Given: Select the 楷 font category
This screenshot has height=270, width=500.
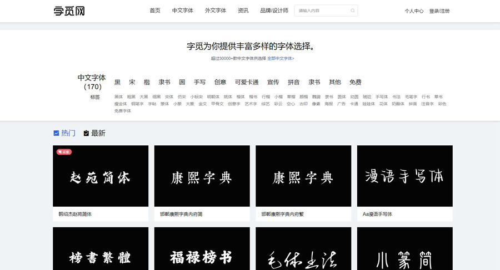Looking at the screenshot, I should pyautogui.click(x=147, y=82).
